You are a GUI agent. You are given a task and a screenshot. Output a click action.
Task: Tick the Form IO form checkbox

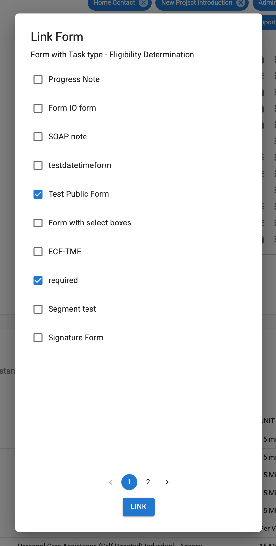tap(38, 108)
